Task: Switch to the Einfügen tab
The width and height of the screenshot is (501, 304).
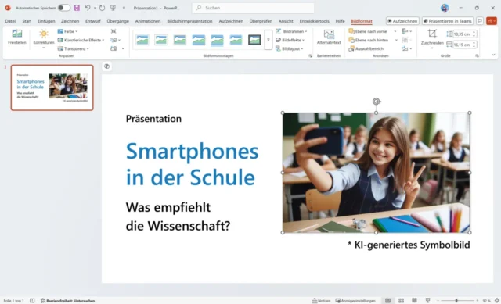Action: click(46, 21)
